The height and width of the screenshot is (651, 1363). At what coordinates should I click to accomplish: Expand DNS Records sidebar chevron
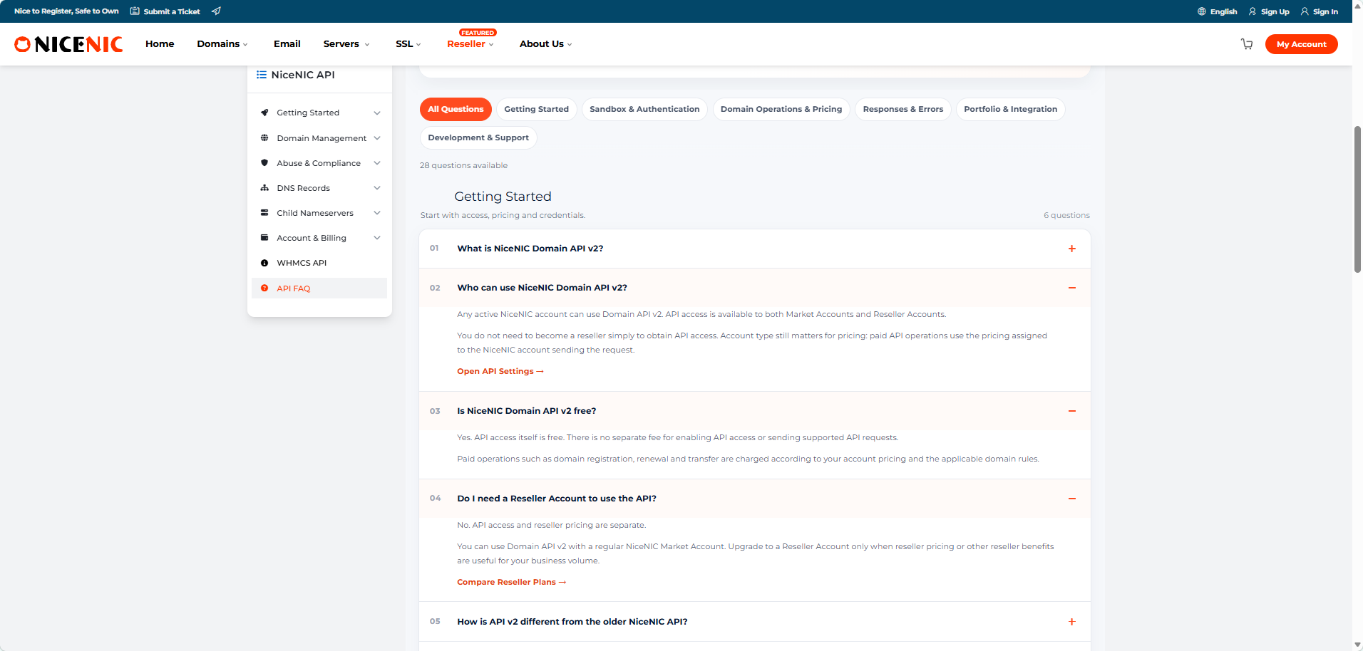click(x=377, y=188)
